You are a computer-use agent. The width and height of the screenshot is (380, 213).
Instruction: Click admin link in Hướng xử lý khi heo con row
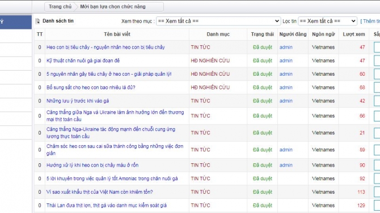coord(286,165)
